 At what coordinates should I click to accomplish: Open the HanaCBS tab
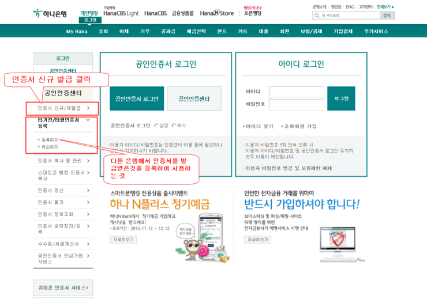click(155, 13)
